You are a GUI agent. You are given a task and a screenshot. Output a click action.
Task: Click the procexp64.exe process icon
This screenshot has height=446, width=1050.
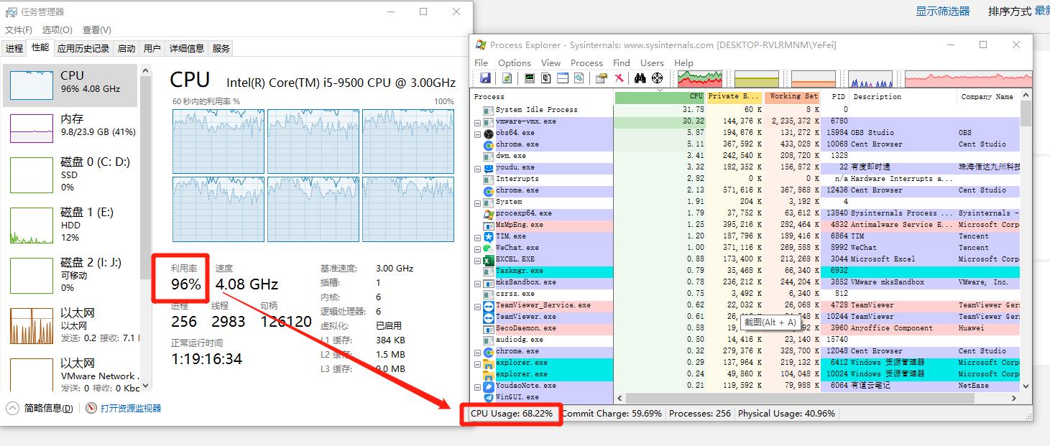(489, 213)
